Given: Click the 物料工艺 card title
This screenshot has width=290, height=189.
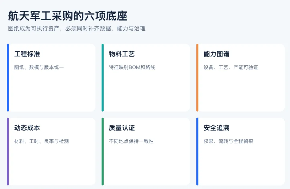Looking at the screenshot, I should [x=122, y=54].
